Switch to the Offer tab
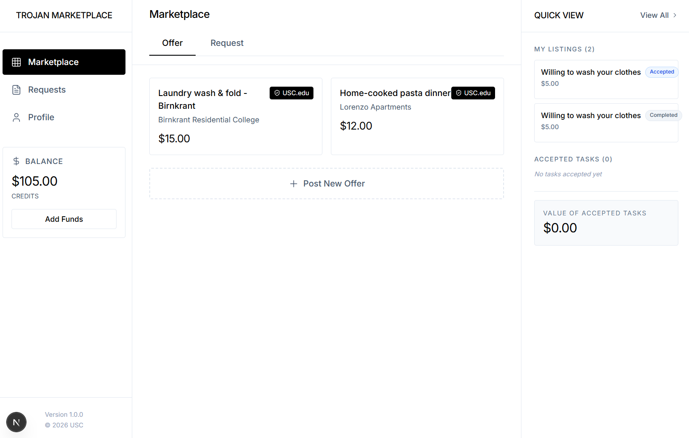 tap(172, 43)
